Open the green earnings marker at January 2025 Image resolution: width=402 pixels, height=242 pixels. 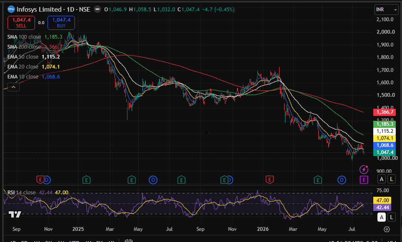86,180
